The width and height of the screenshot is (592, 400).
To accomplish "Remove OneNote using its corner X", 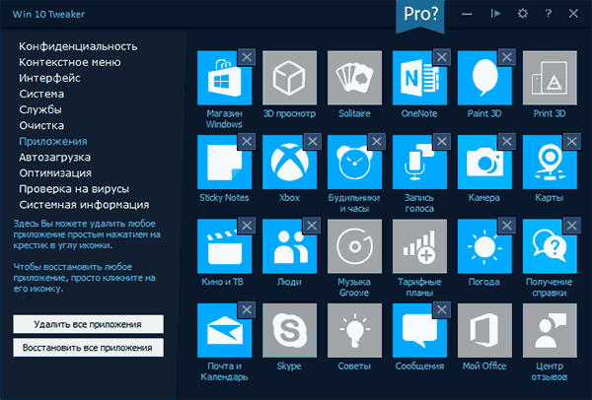I will [x=442, y=57].
